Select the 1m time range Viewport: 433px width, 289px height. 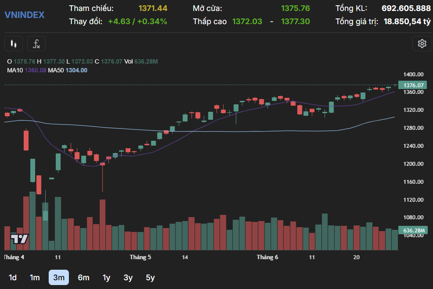coord(35,278)
